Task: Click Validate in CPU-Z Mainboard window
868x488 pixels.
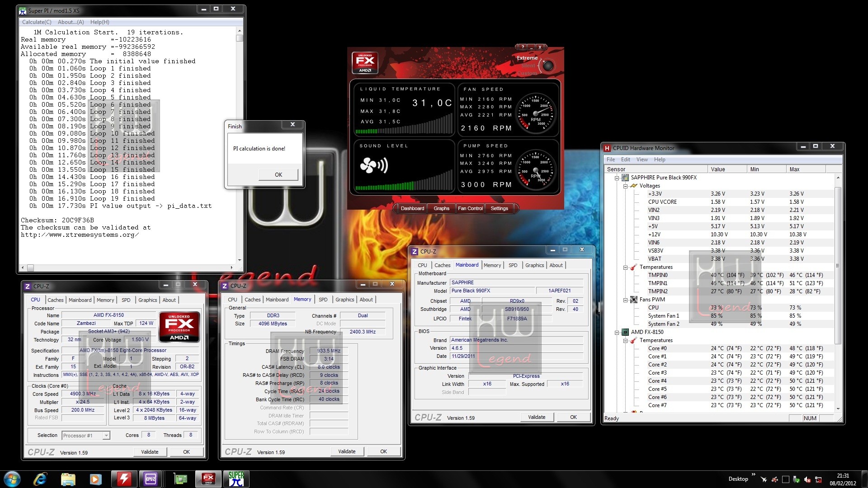Action: [537, 417]
